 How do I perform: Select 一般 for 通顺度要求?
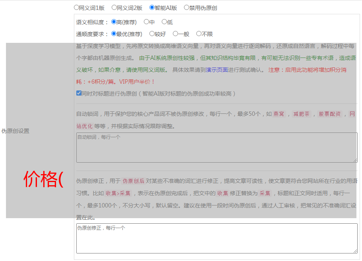(176, 34)
